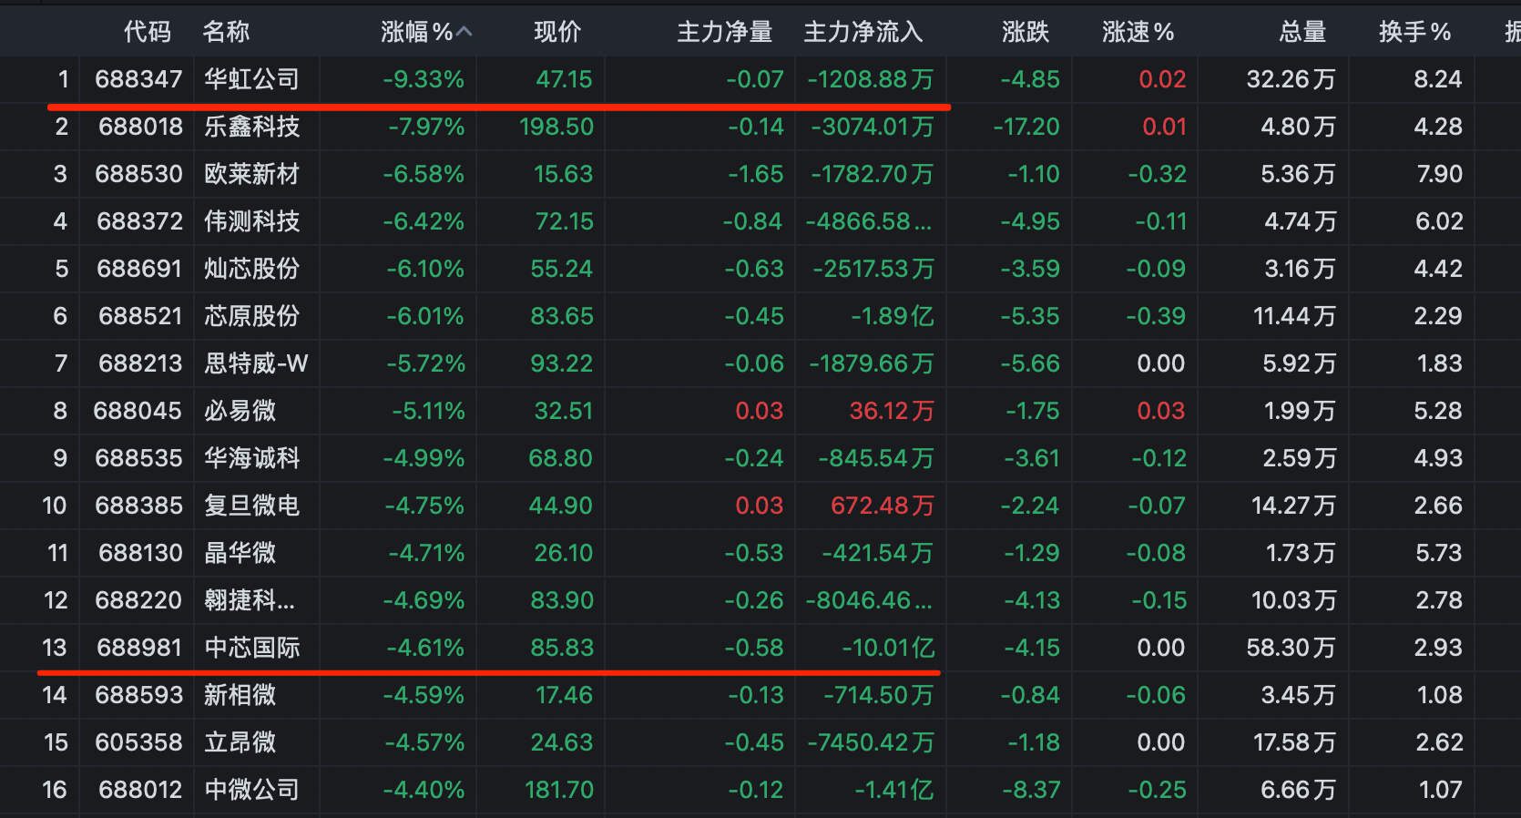
Task: Sort by 换手% column header
Action: (x=1414, y=32)
